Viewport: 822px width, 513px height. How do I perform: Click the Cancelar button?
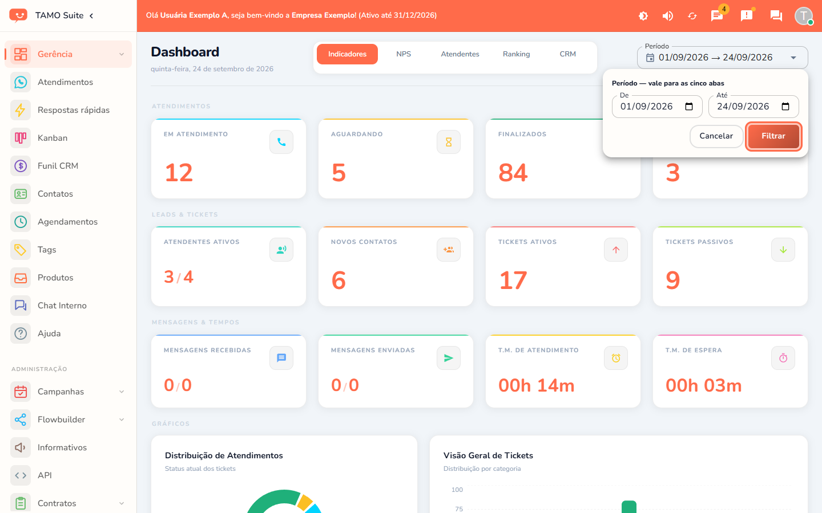[716, 136]
